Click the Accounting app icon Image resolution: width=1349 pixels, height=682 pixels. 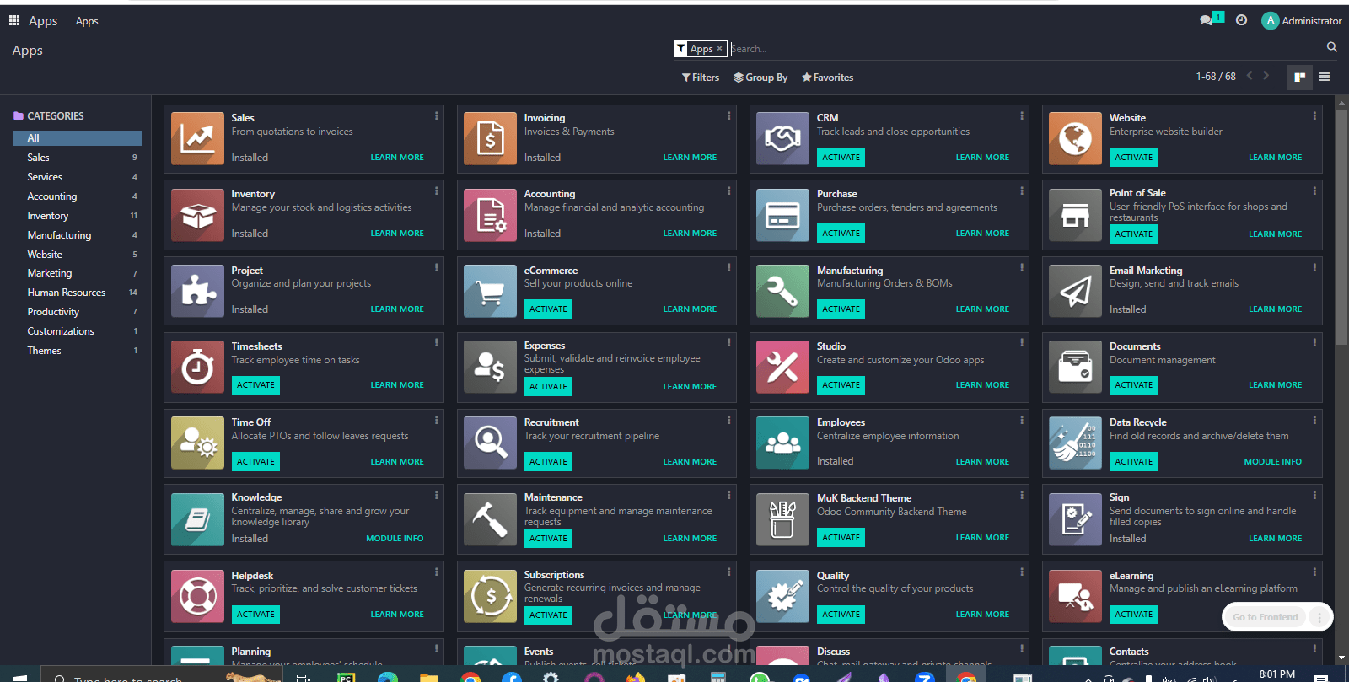490,215
